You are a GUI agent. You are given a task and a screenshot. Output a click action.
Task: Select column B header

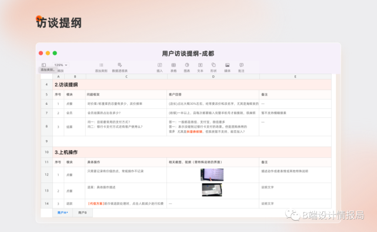coord(75,77)
